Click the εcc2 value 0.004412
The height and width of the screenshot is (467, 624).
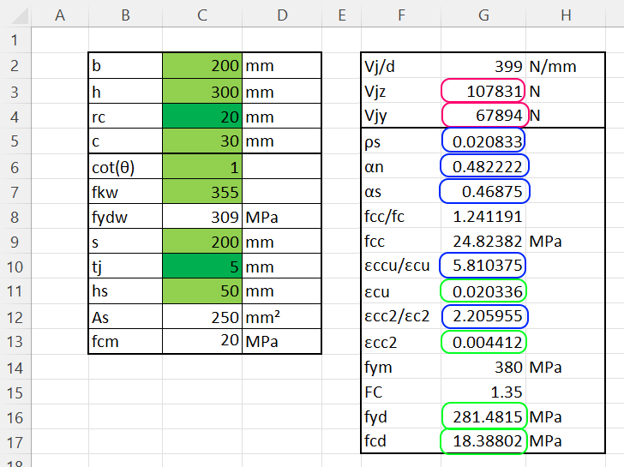[483, 342]
